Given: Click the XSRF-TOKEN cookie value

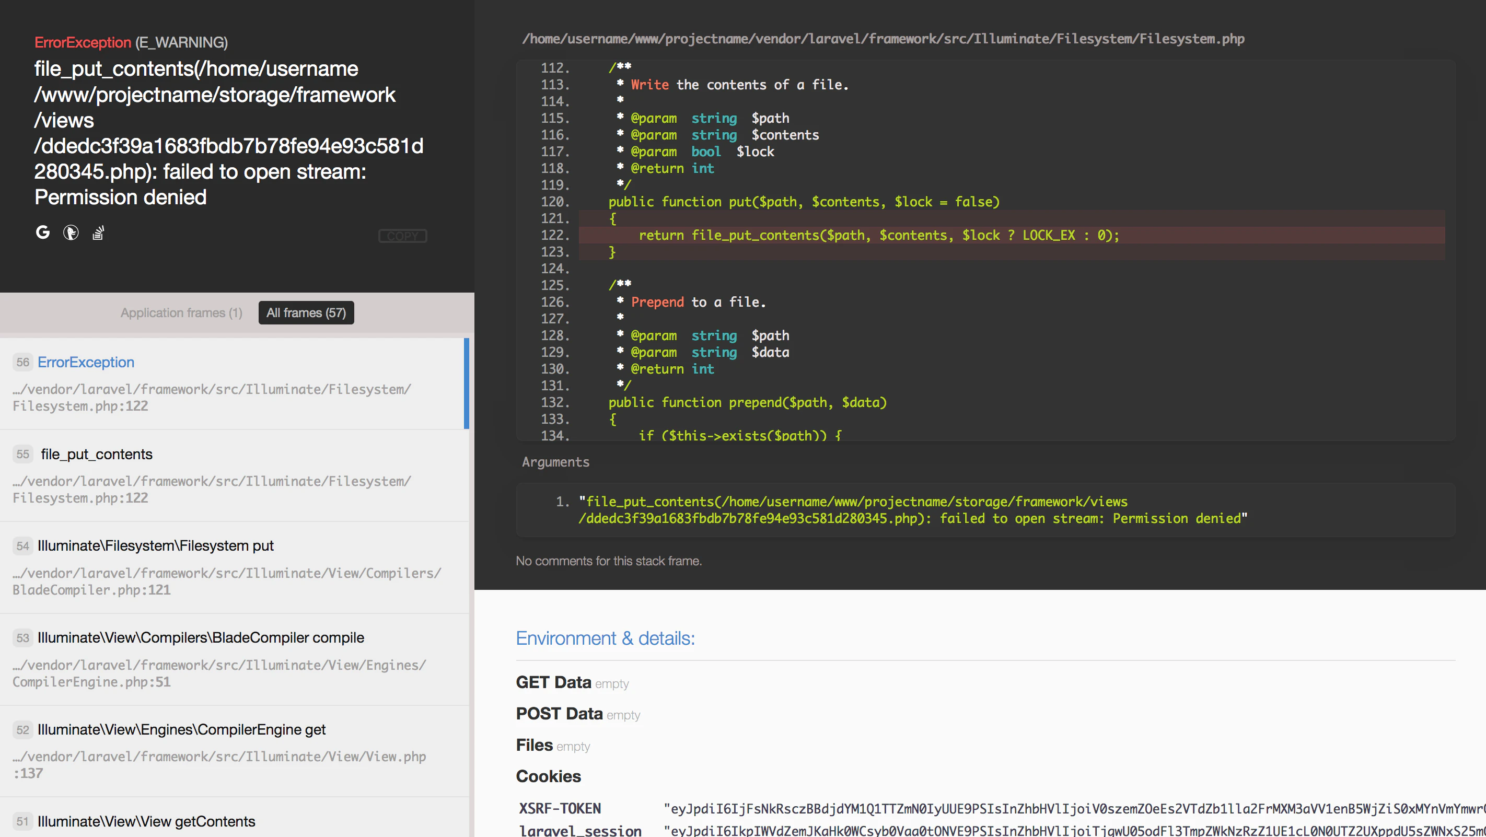Looking at the screenshot, I should (x=1075, y=809).
